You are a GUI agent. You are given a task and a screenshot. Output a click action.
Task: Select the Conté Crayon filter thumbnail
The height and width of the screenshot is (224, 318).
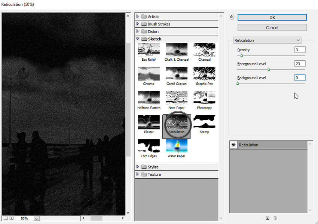[x=177, y=73]
